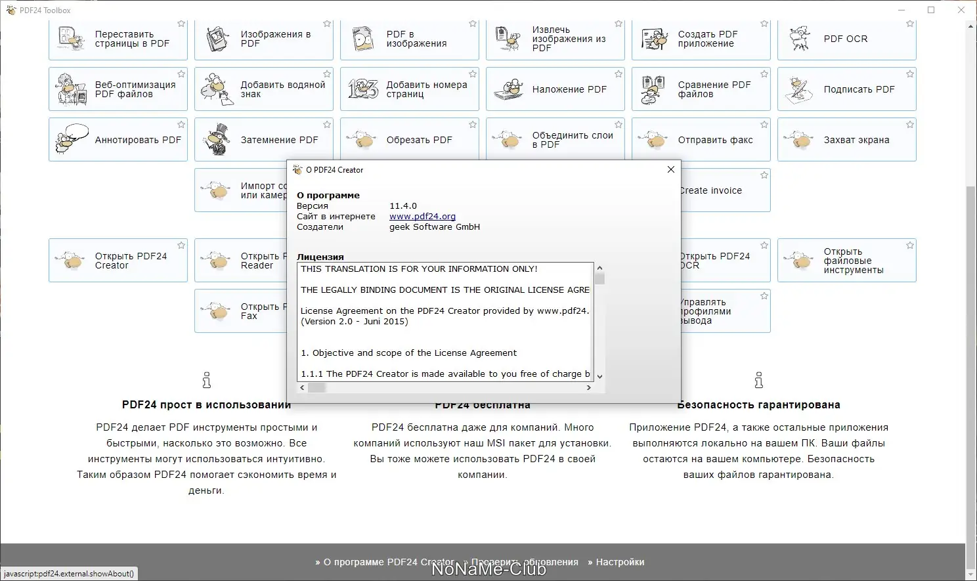Viewport: 977px width, 581px height.
Task: Start the Захват экрана tool
Action: click(847, 140)
